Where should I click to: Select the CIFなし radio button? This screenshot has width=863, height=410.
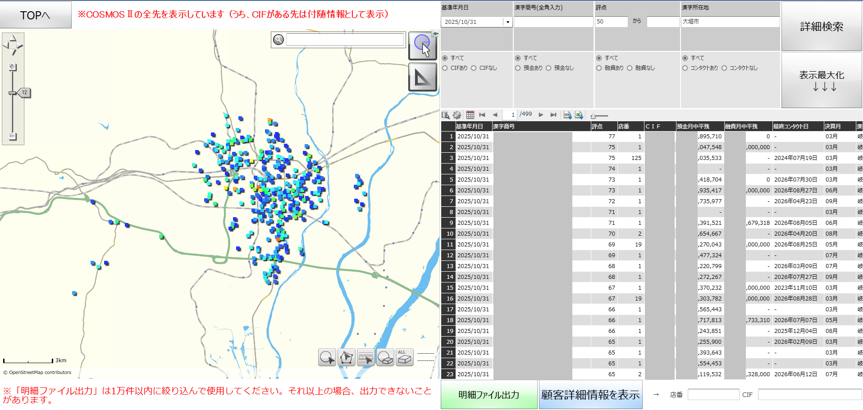tap(474, 68)
